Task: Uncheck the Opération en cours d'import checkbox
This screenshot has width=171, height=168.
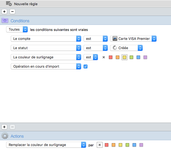Action: pyautogui.click(x=85, y=67)
